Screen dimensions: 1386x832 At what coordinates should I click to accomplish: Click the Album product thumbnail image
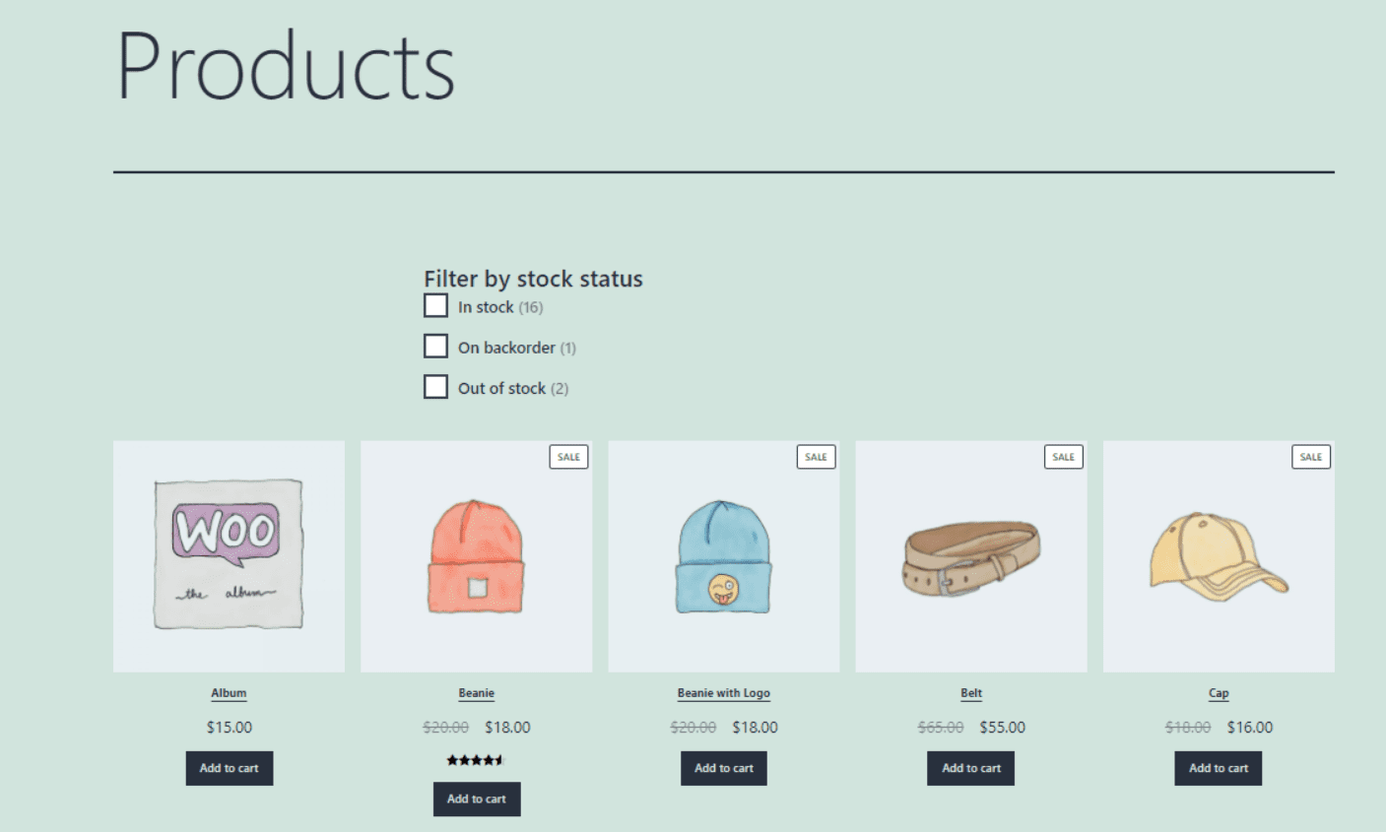point(229,556)
